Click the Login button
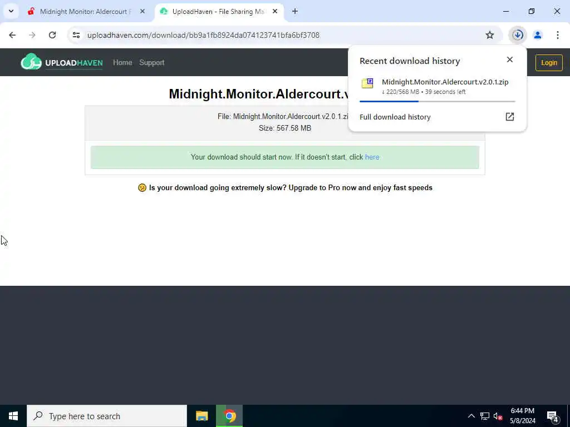 point(548,62)
